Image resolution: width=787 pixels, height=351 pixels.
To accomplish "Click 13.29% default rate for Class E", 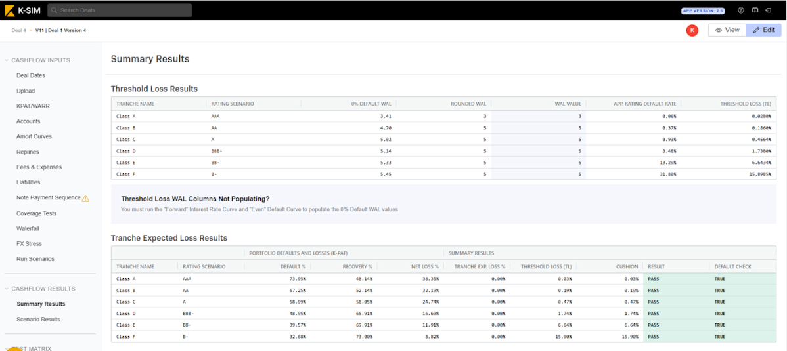I will [x=668, y=163].
